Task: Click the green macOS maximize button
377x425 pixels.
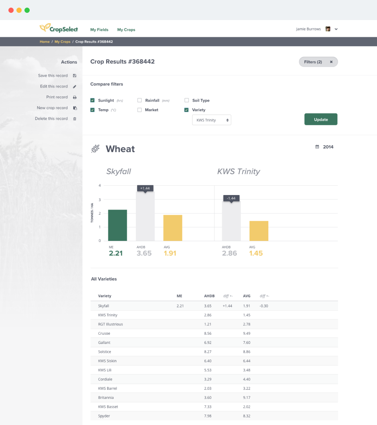Action: click(27, 10)
